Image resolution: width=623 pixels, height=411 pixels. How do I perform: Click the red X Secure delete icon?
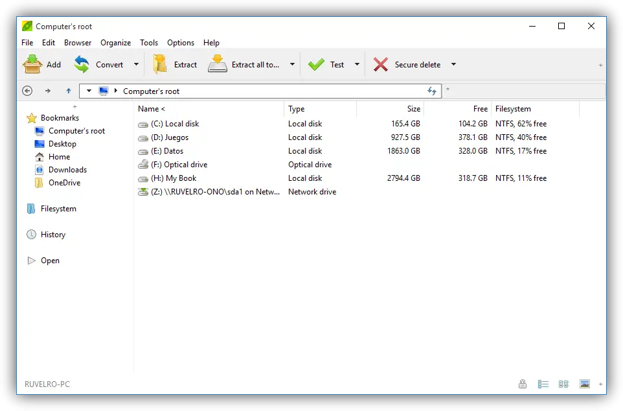pyautogui.click(x=381, y=64)
